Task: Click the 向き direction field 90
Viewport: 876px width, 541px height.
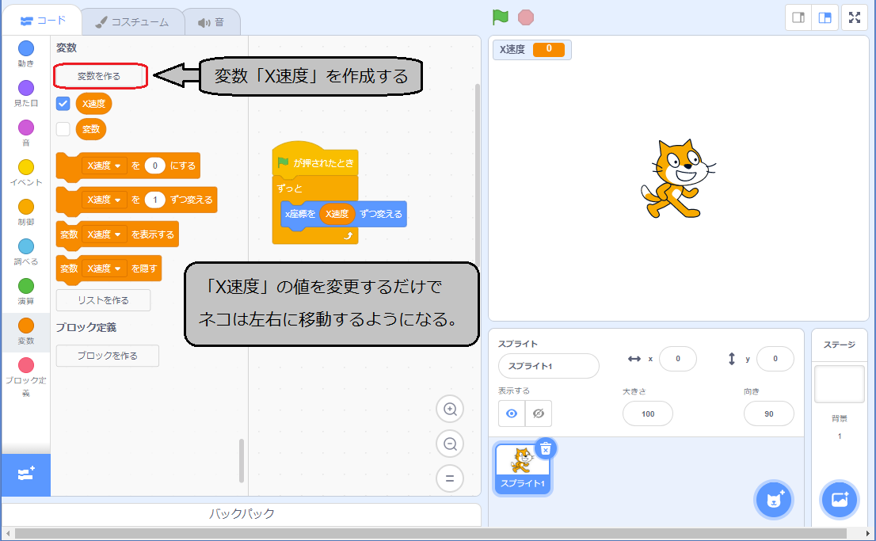Action: point(769,413)
